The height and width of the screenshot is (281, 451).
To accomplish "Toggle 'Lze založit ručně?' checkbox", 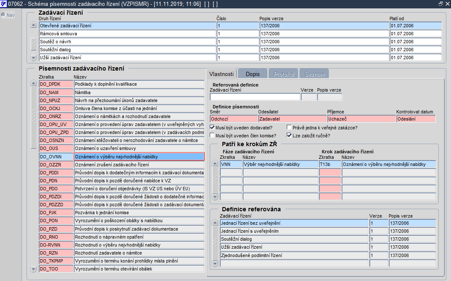I will pos(289,136).
